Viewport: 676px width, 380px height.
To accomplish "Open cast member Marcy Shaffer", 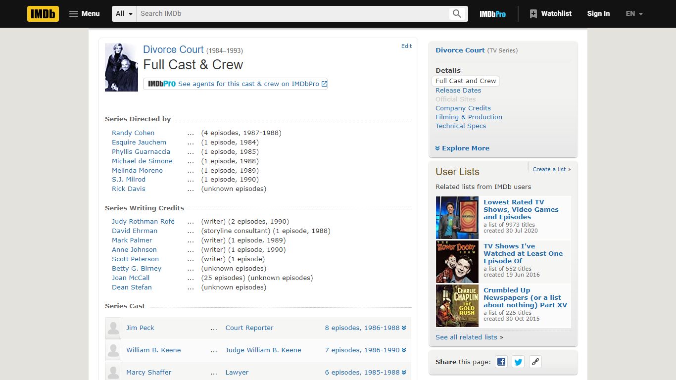I will (148, 372).
